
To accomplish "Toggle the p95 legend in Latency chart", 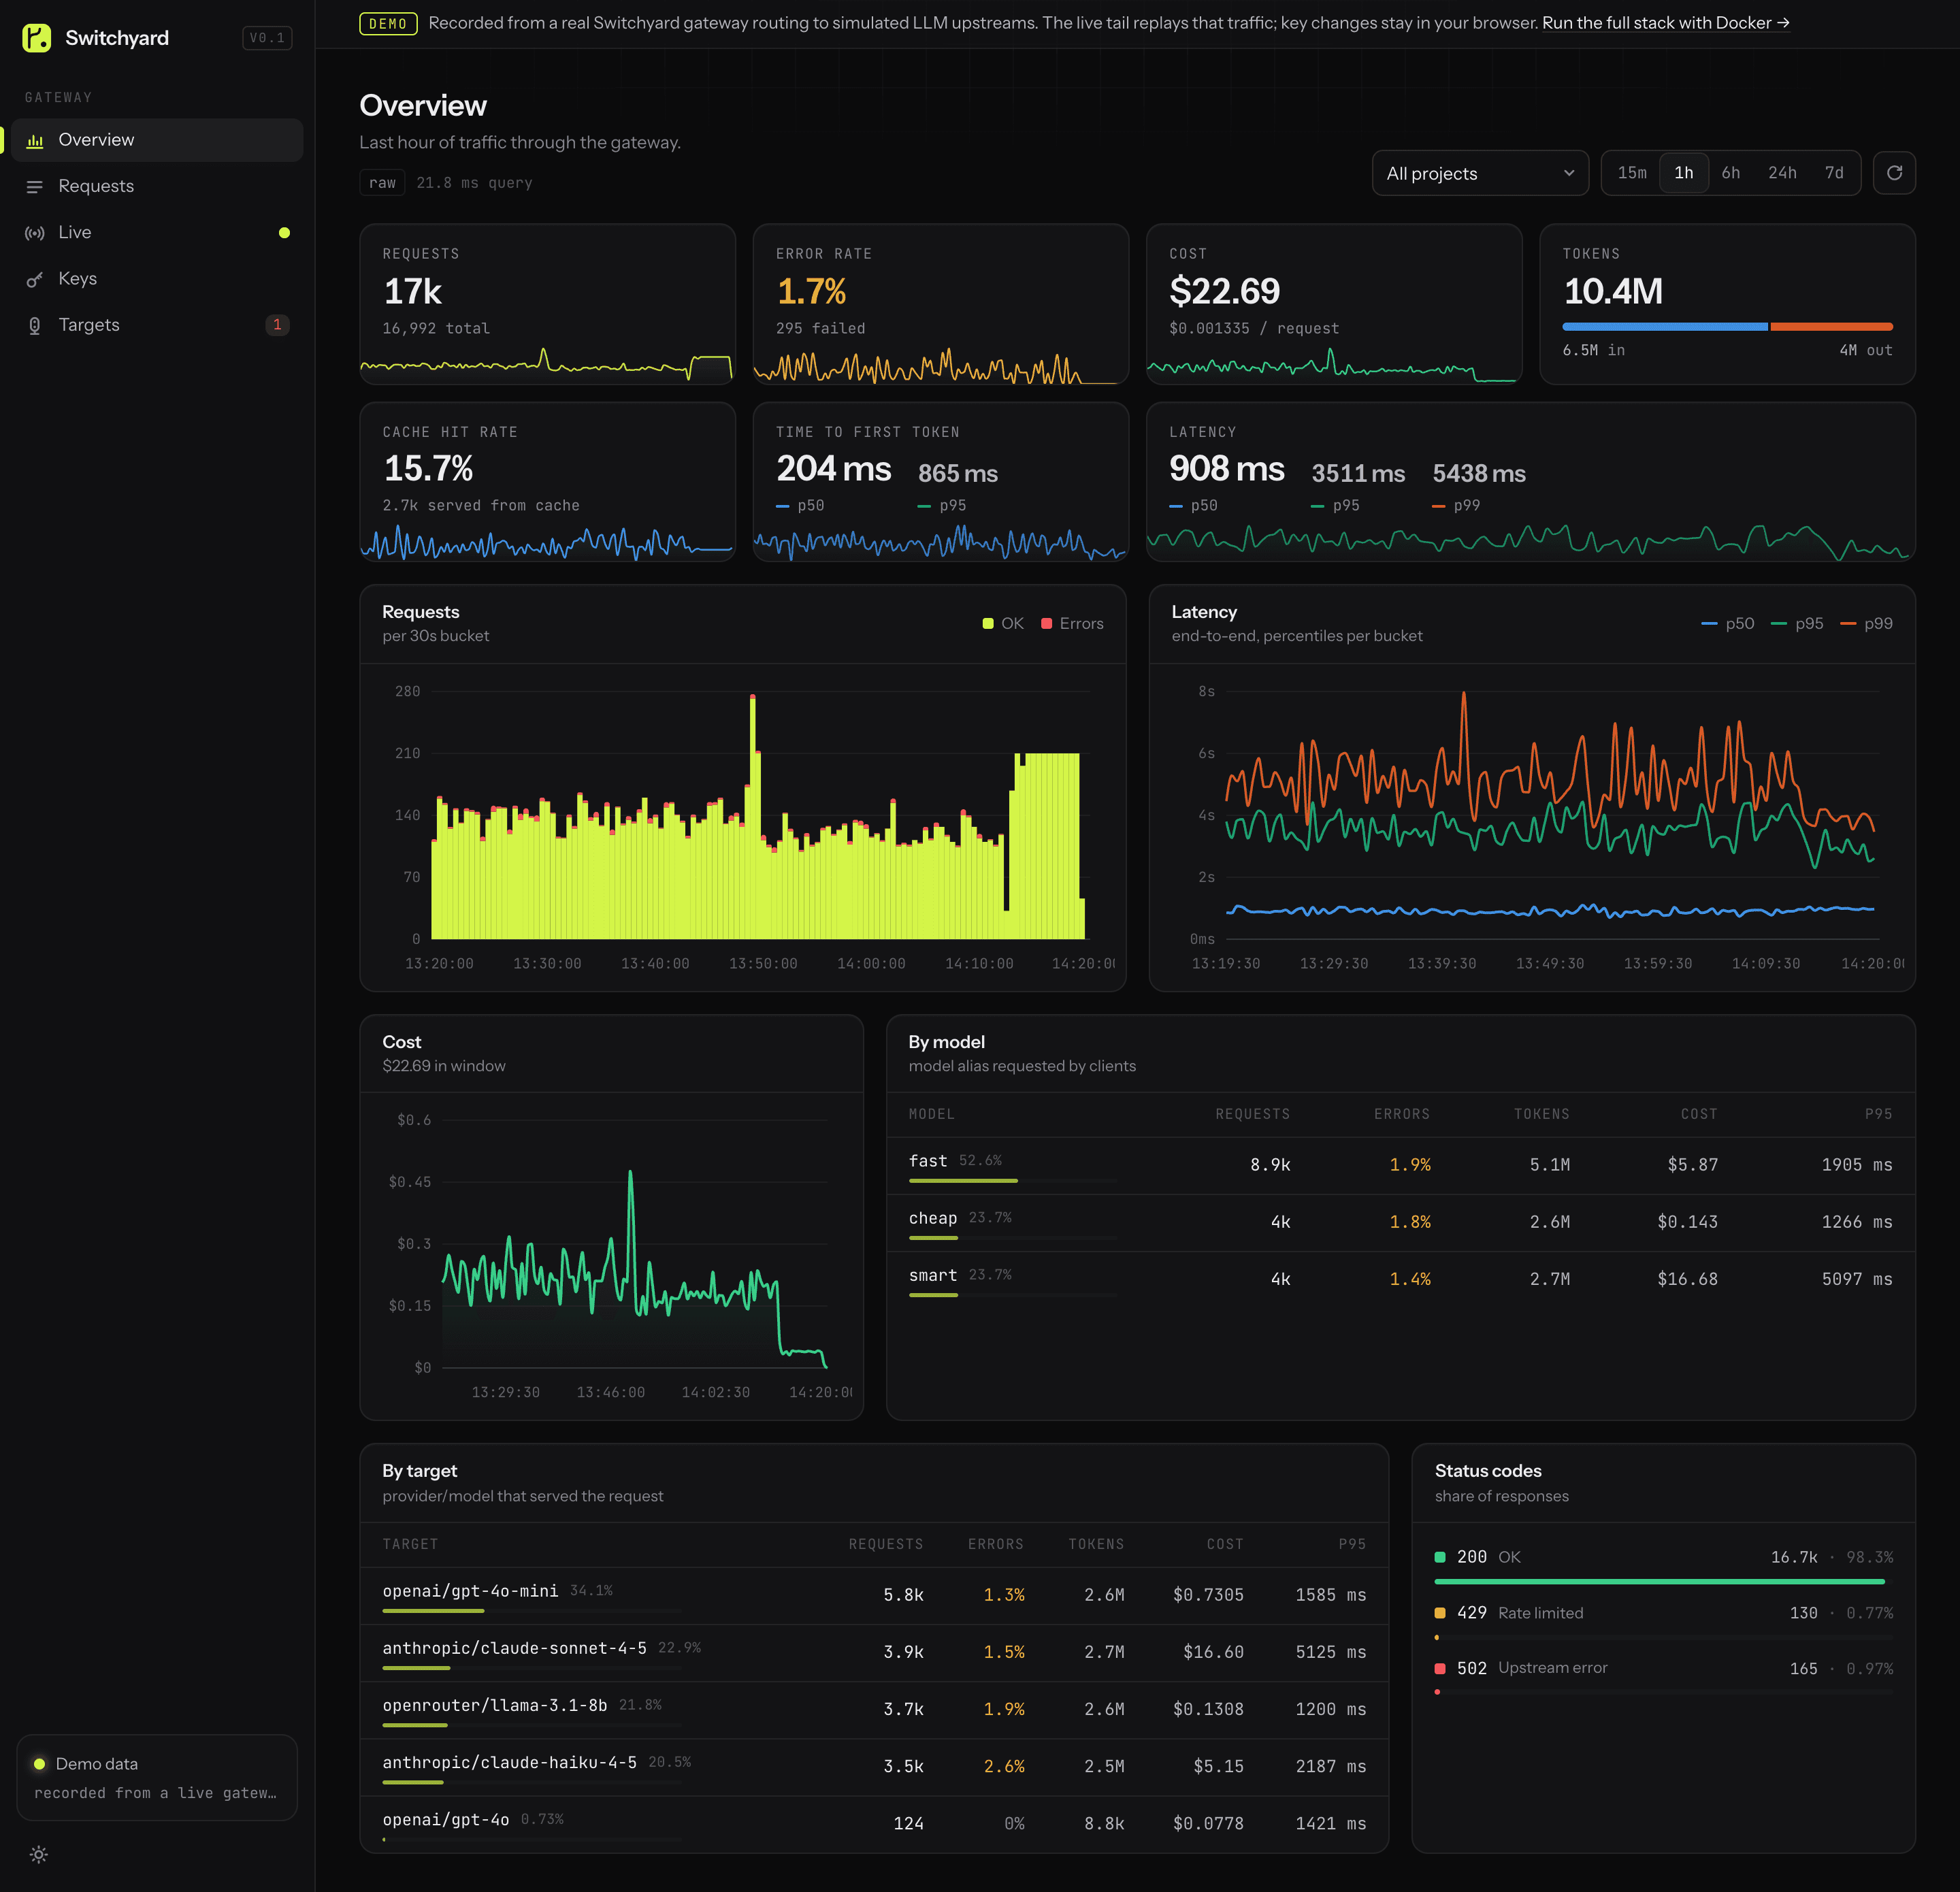I will point(1797,624).
